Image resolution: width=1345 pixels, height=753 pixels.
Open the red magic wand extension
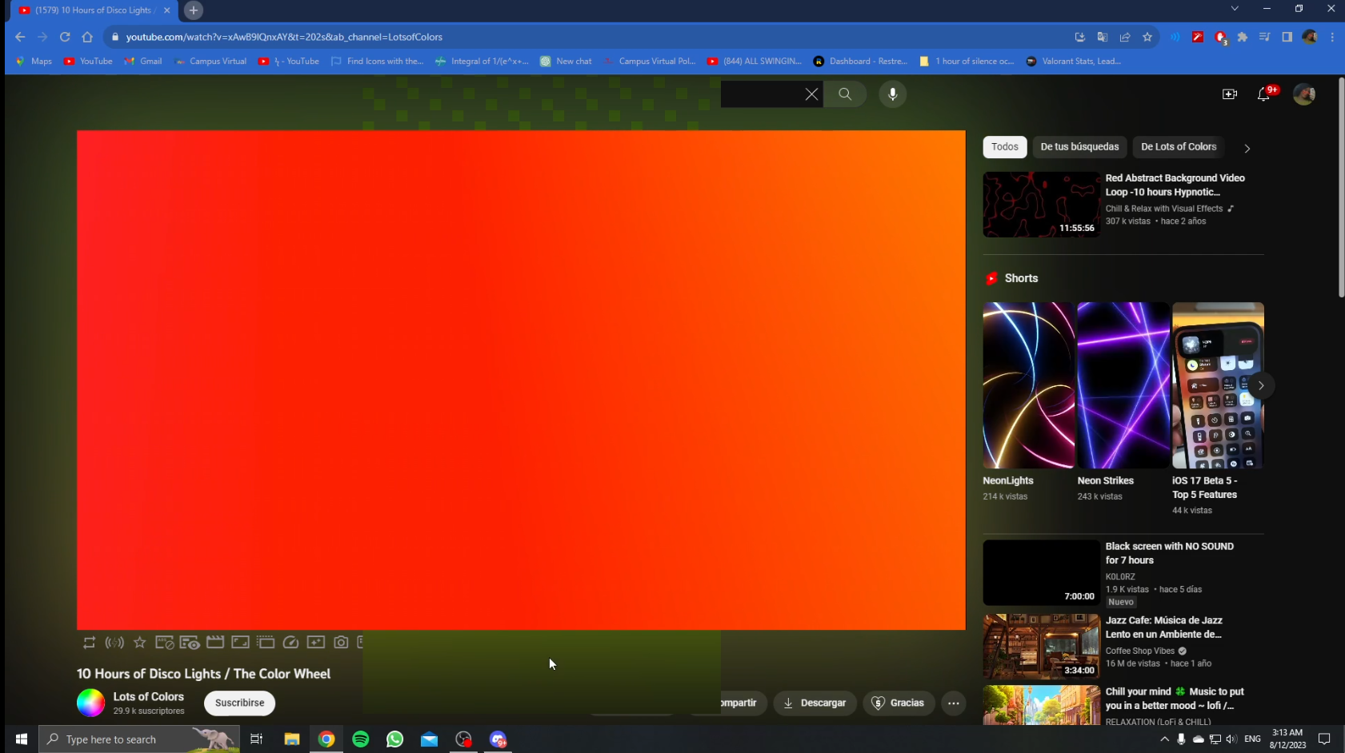tap(1198, 37)
